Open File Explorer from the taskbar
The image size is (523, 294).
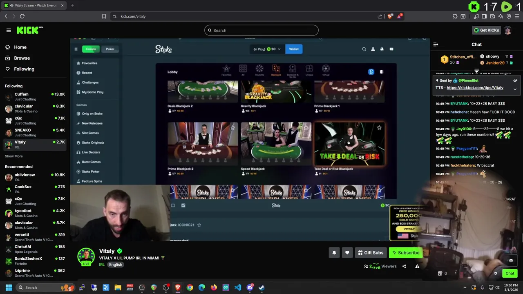pyautogui.click(x=118, y=287)
